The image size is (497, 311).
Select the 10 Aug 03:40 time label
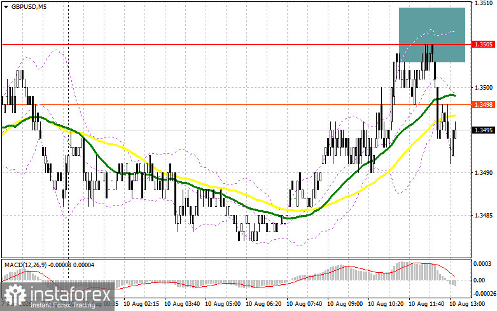(182, 304)
